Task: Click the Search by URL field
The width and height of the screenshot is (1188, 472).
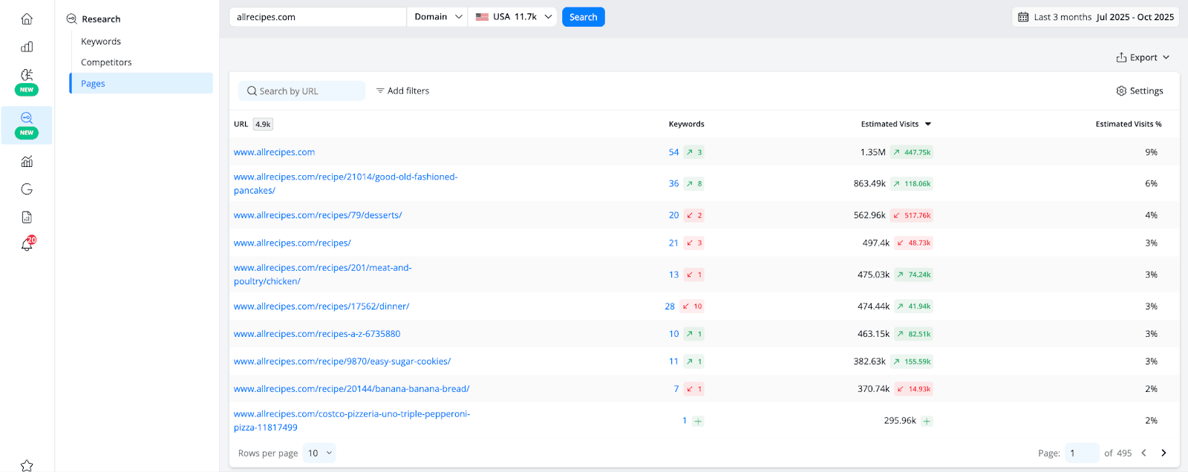Action: point(301,91)
